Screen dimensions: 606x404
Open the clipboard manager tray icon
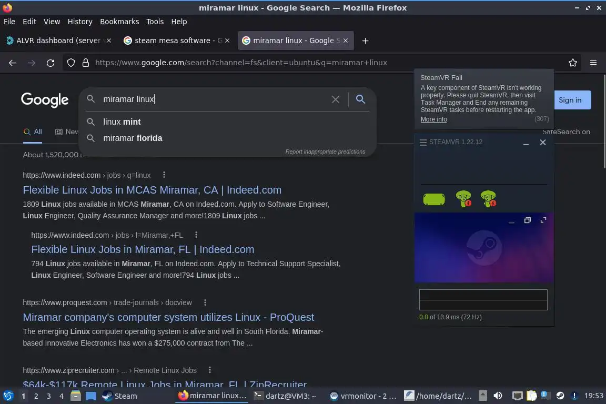click(x=532, y=396)
